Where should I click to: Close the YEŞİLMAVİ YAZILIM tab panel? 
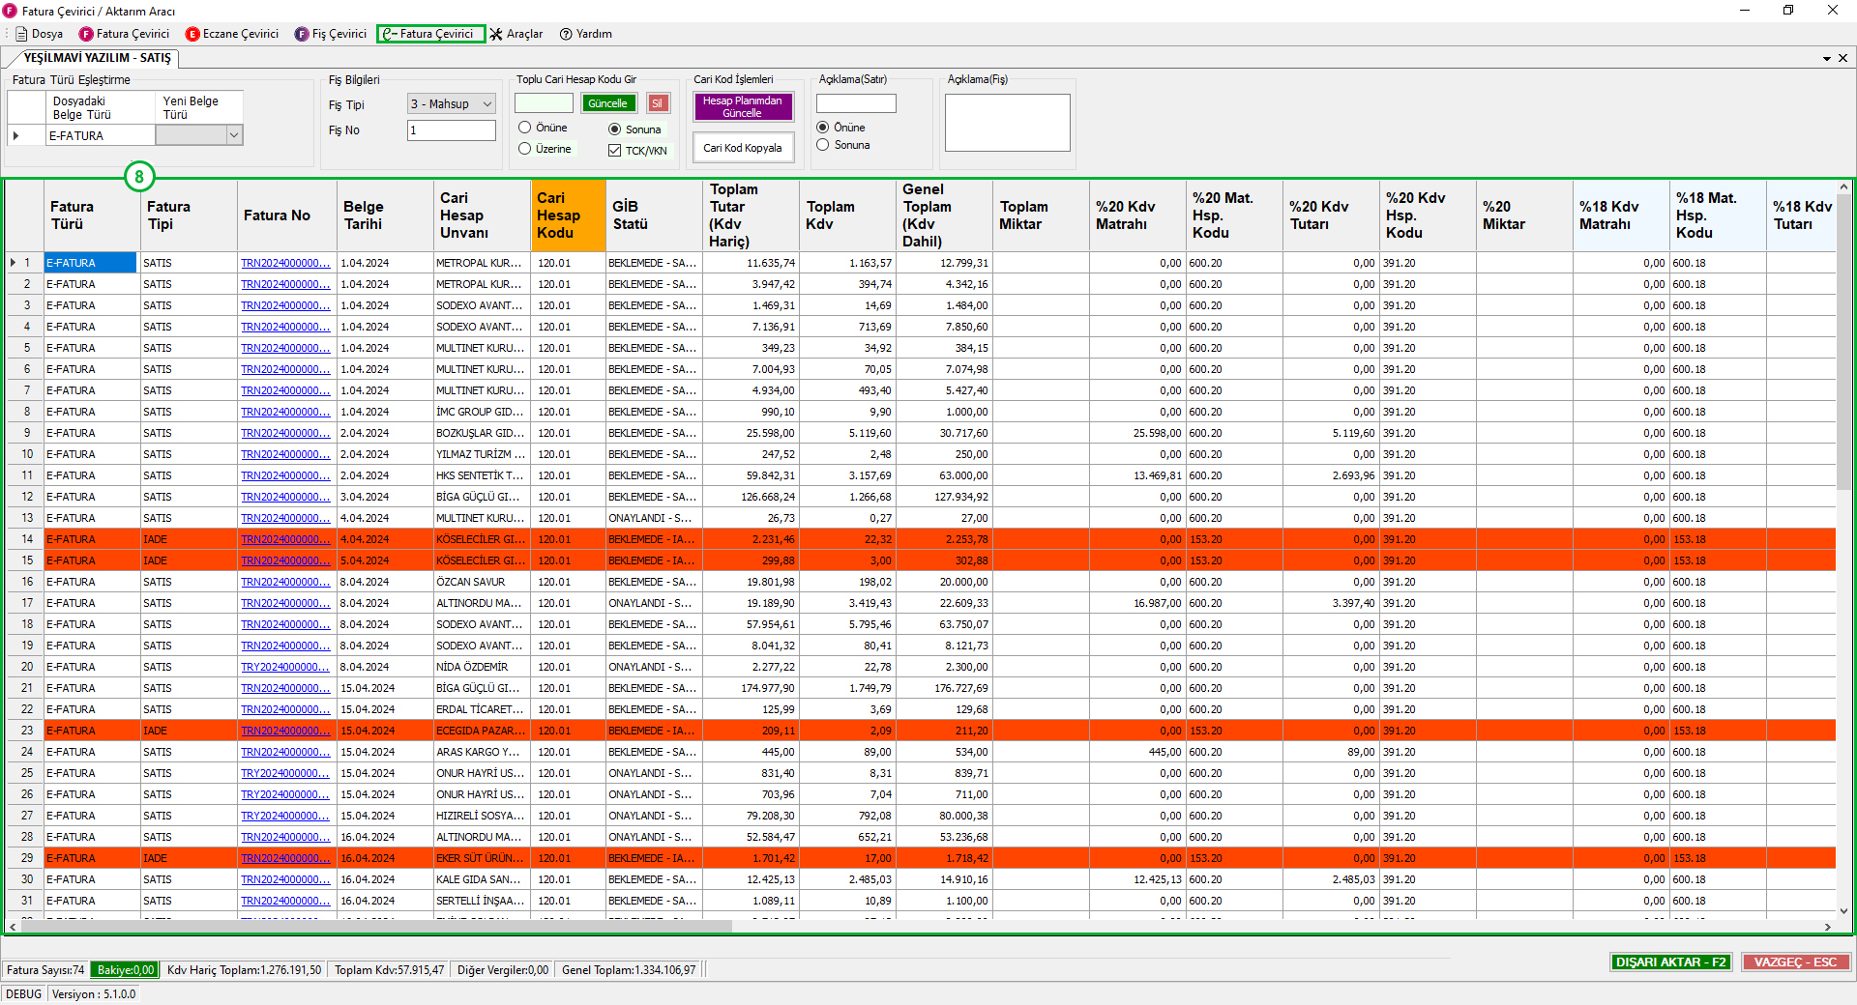[1842, 58]
